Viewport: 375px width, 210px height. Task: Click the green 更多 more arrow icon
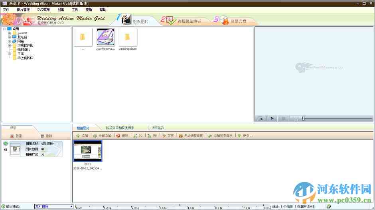pyautogui.click(x=239, y=136)
